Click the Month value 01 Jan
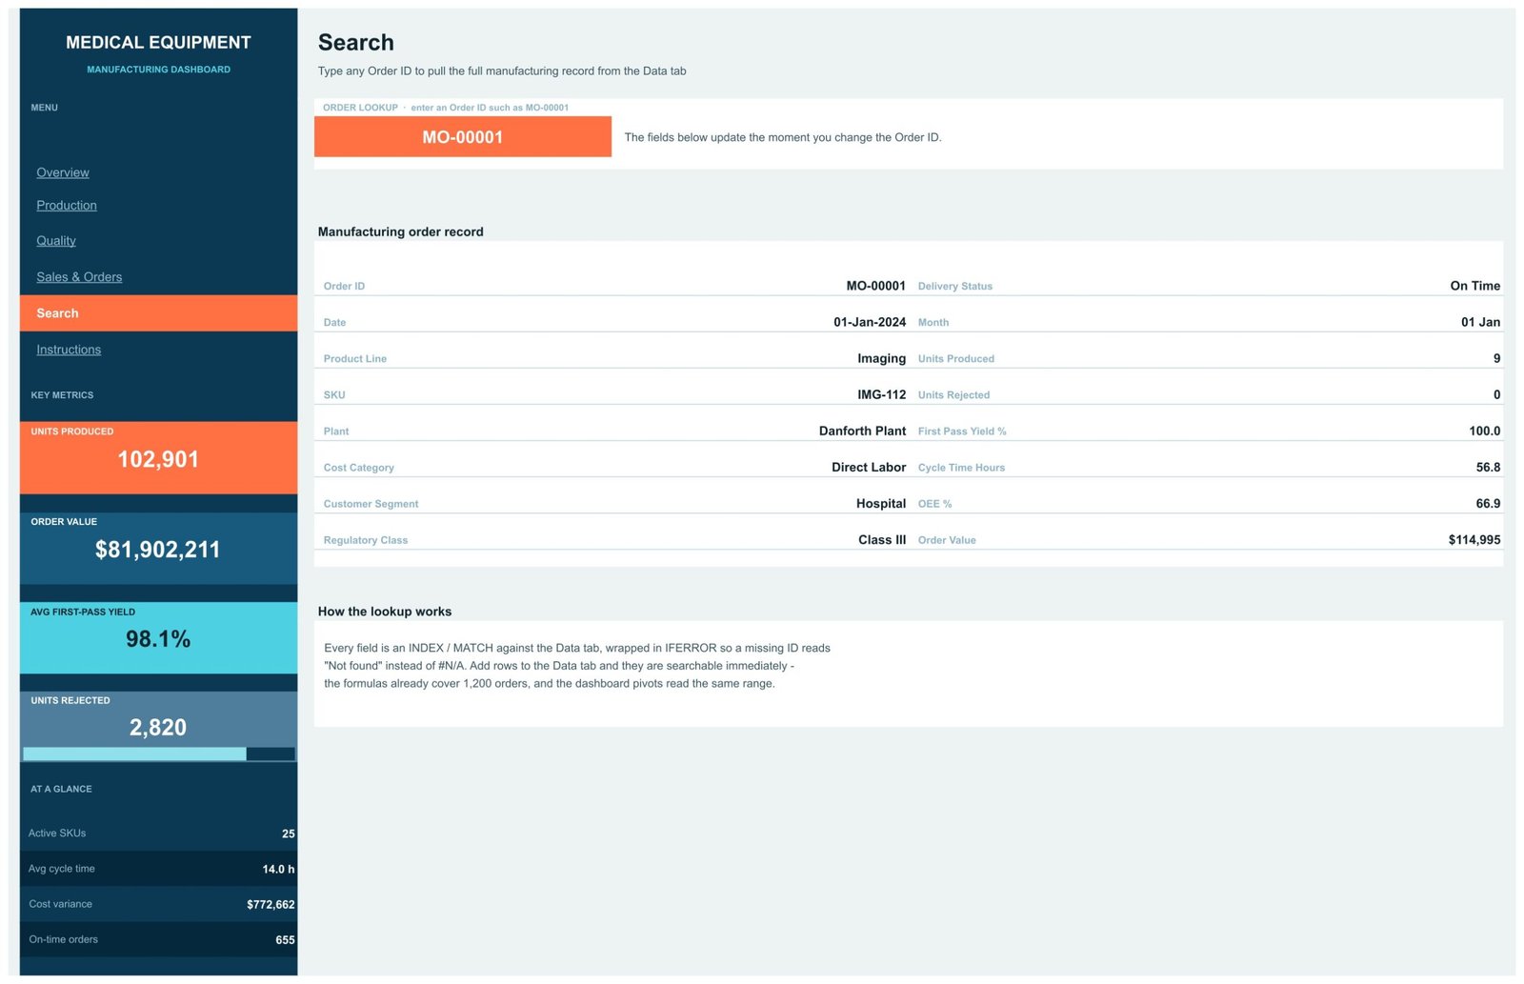Viewport: 1524px width, 984px height. 1480,322
